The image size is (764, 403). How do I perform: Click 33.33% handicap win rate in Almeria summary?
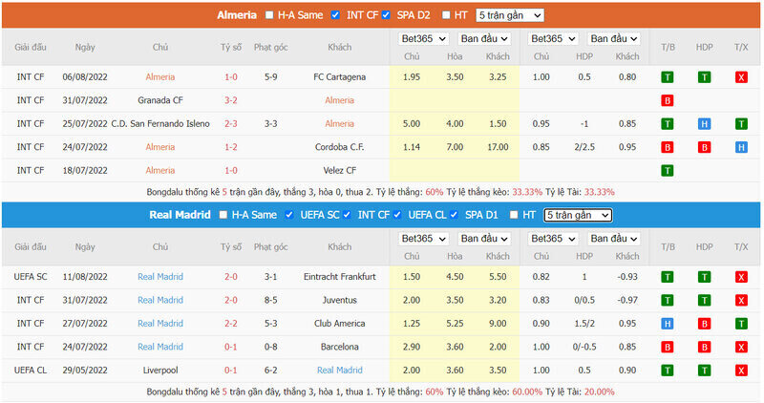point(527,192)
